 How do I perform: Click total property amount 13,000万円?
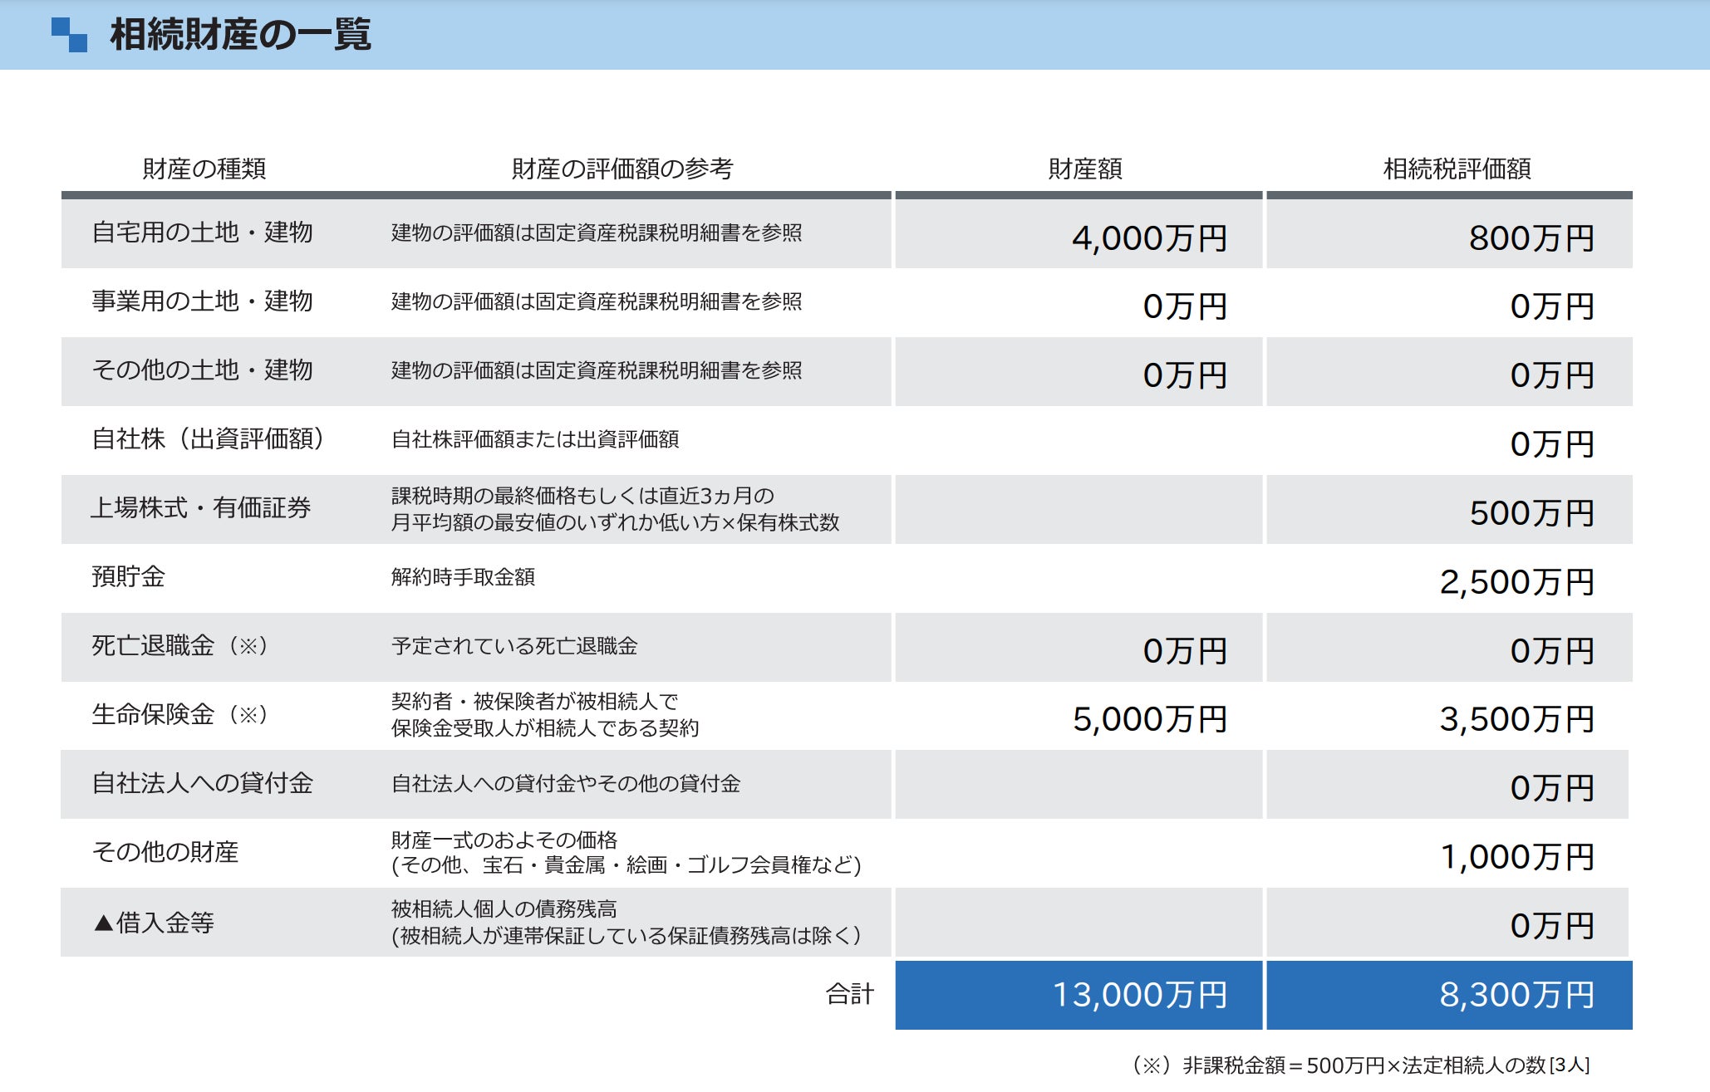1139,995
